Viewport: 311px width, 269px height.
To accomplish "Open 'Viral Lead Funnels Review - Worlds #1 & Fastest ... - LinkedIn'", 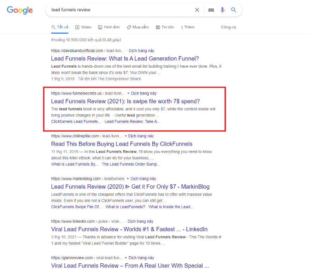I will coord(129,229).
